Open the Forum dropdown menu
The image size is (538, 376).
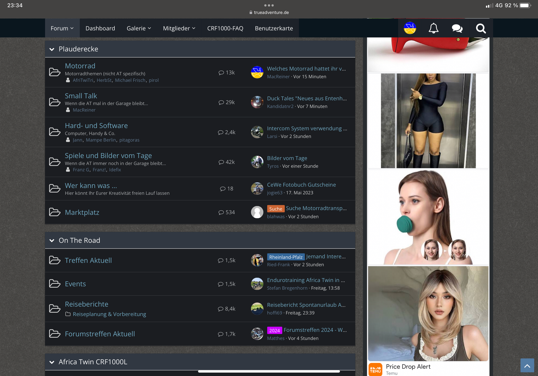point(62,28)
